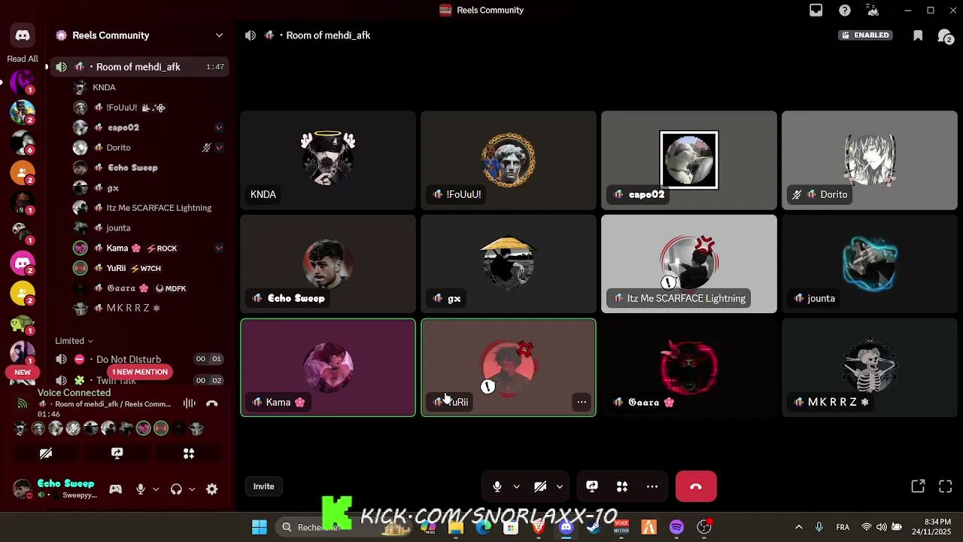Open more options on YuRii tile
This screenshot has height=542, width=963.
point(582,402)
